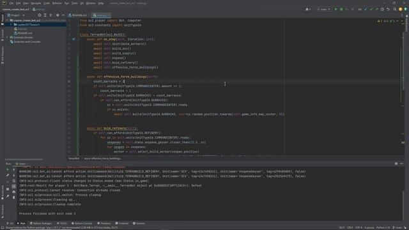Viewport: 409px width, 230px height.
Task: Open the Services tool window
Action: pyautogui.click(x=139, y=224)
